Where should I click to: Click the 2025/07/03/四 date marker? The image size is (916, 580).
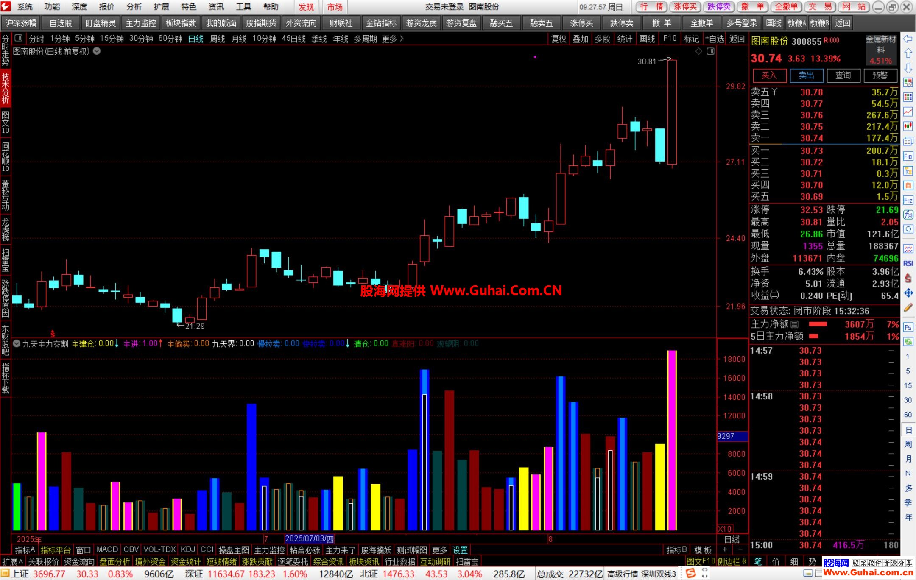coord(309,539)
